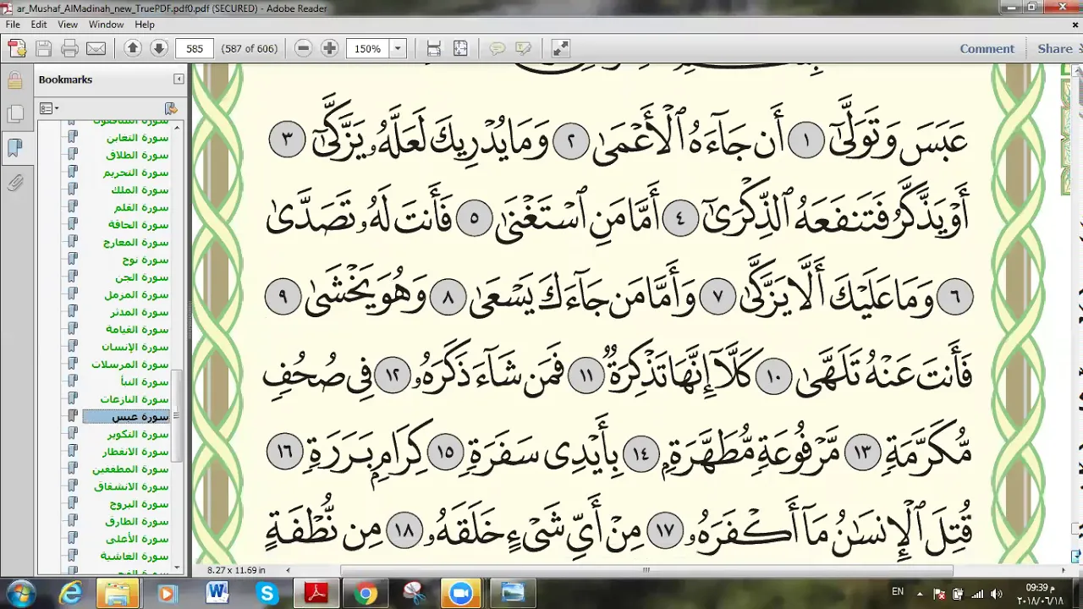Open the Window menu
Viewport: 1083px width, 609px height.
coord(106,25)
